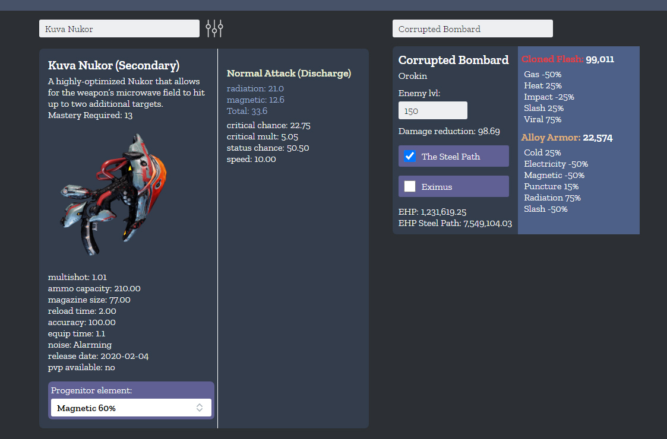Click the 'Total: 33.6' damage line
667x439 pixels.
pyautogui.click(x=247, y=111)
